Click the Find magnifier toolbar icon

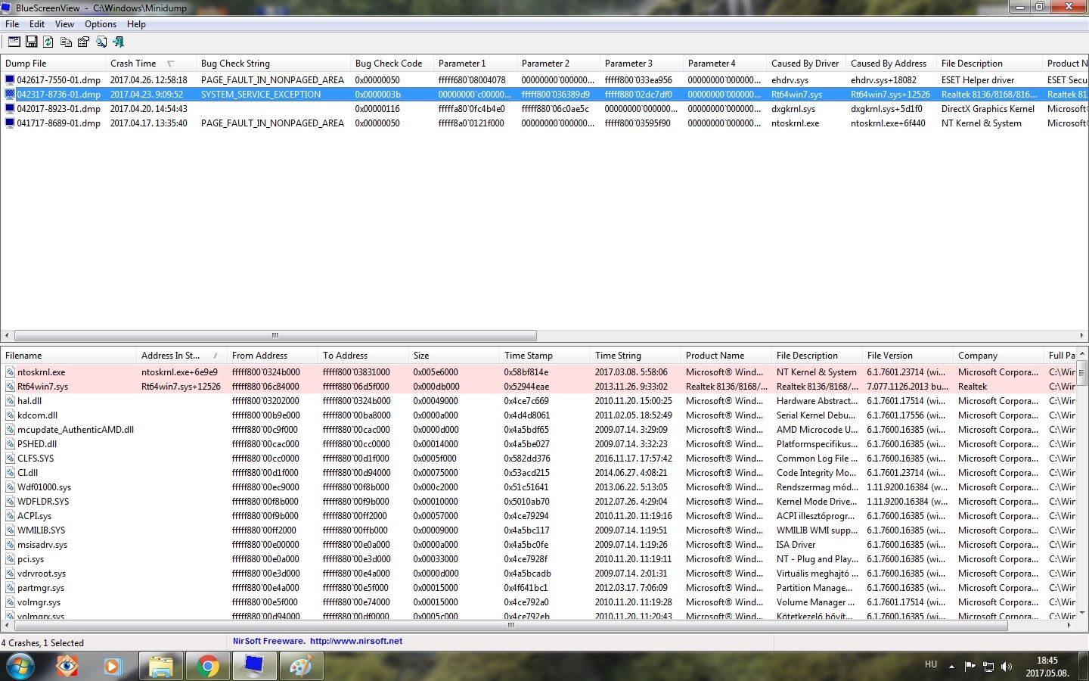101,42
